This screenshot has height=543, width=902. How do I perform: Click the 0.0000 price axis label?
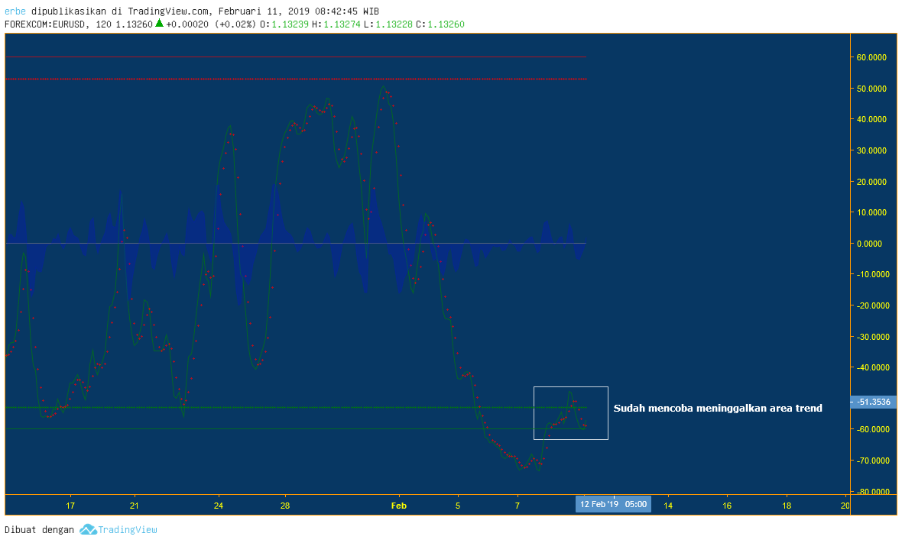(x=869, y=244)
